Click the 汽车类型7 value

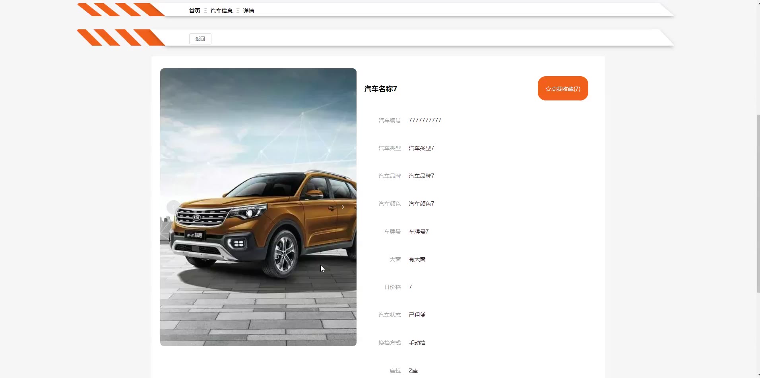(x=421, y=148)
